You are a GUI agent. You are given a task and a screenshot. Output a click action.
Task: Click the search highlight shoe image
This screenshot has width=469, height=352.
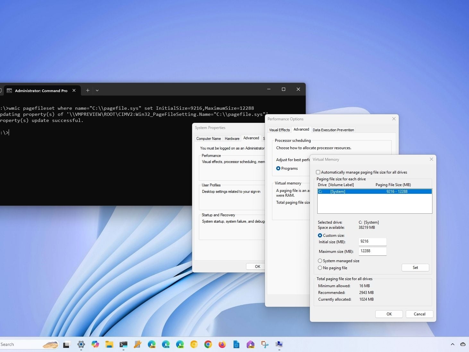[x=50, y=345]
